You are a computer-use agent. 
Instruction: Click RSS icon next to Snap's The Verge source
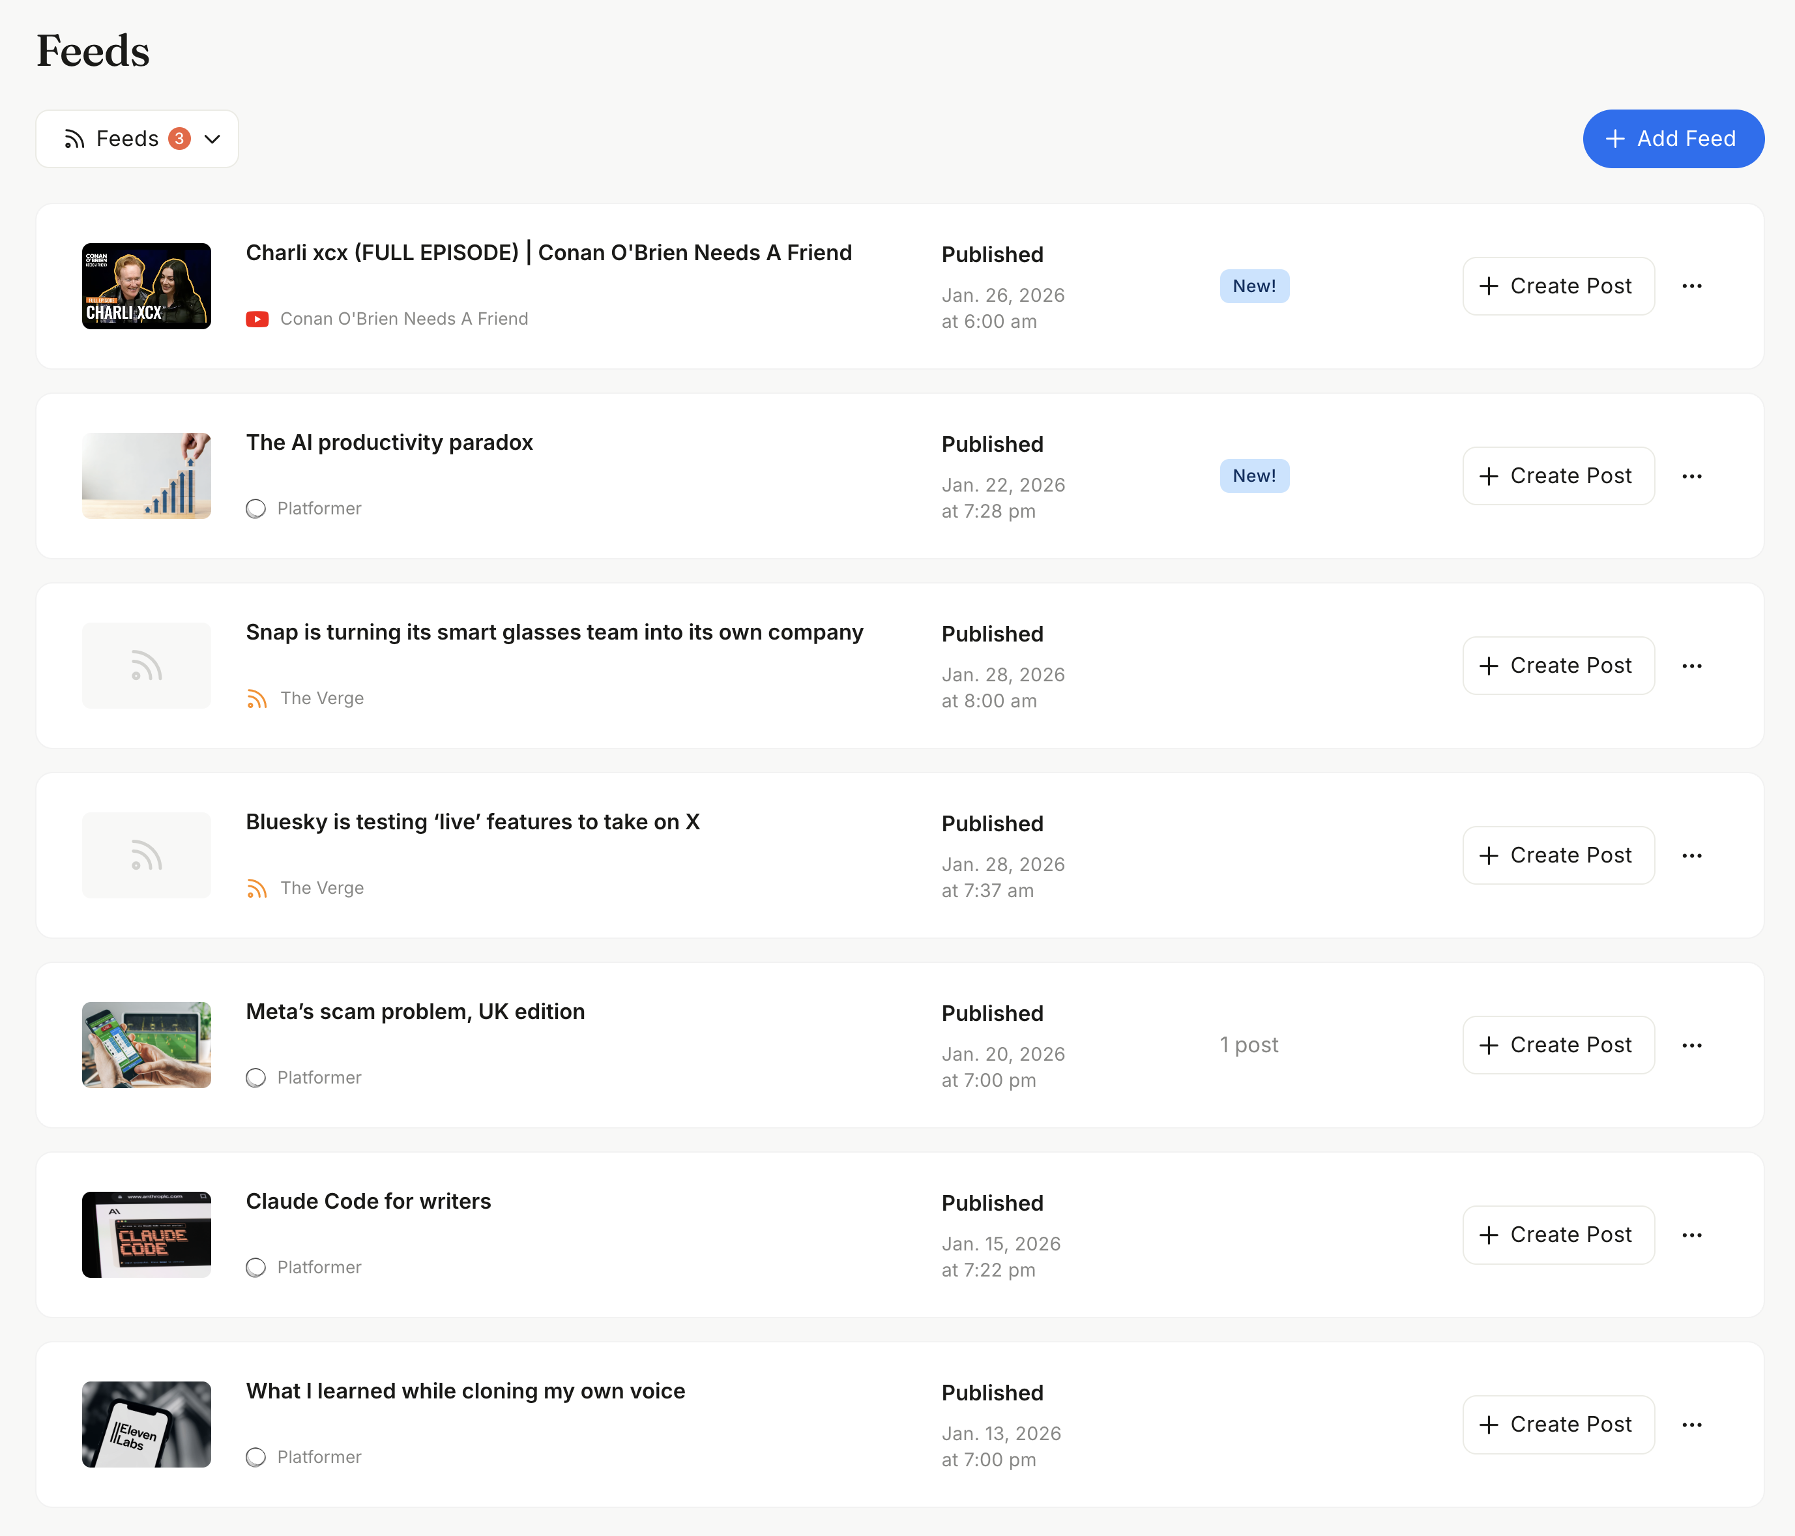pos(256,698)
